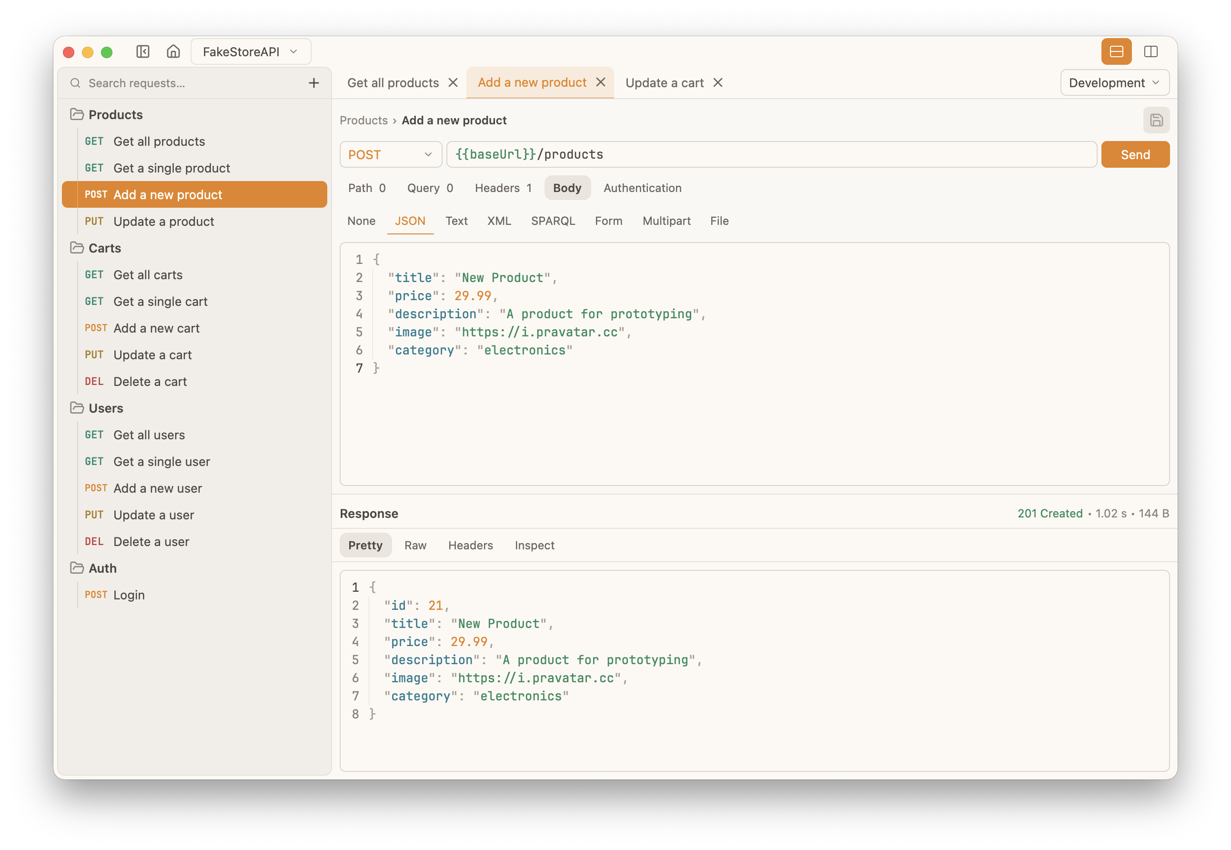Switch to the Body request tab
This screenshot has height=850, width=1231.
click(x=567, y=188)
